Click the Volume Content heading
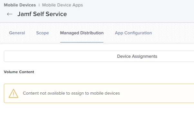 tap(19, 72)
